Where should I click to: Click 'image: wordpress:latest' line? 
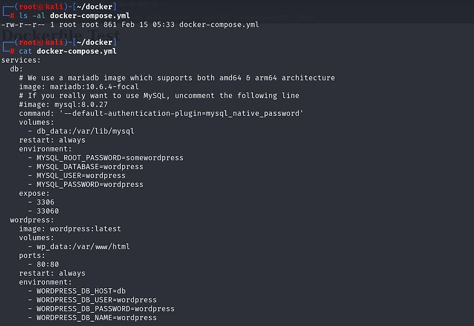coord(70,229)
